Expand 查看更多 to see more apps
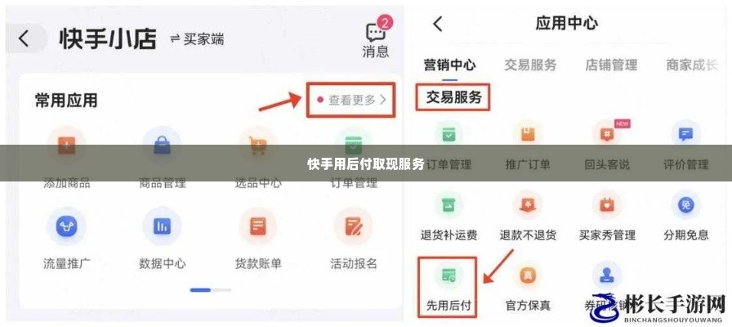The width and height of the screenshot is (732, 327). [351, 100]
